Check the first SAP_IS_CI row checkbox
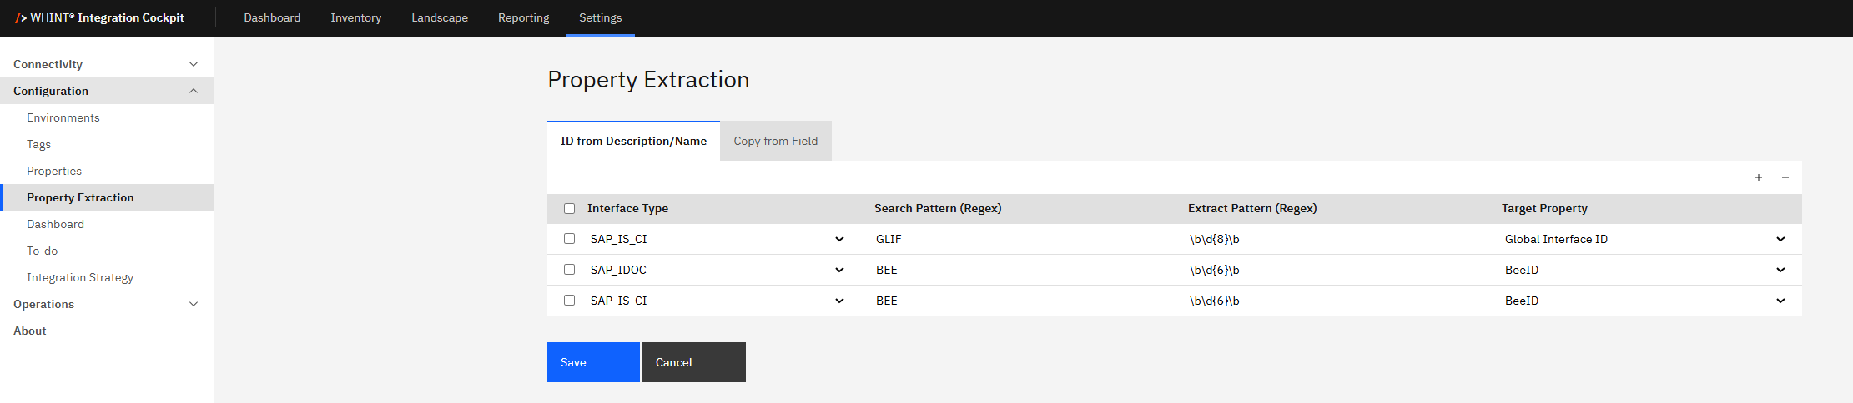The width and height of the screenshot is (1853, 403). tap(569, 239)
